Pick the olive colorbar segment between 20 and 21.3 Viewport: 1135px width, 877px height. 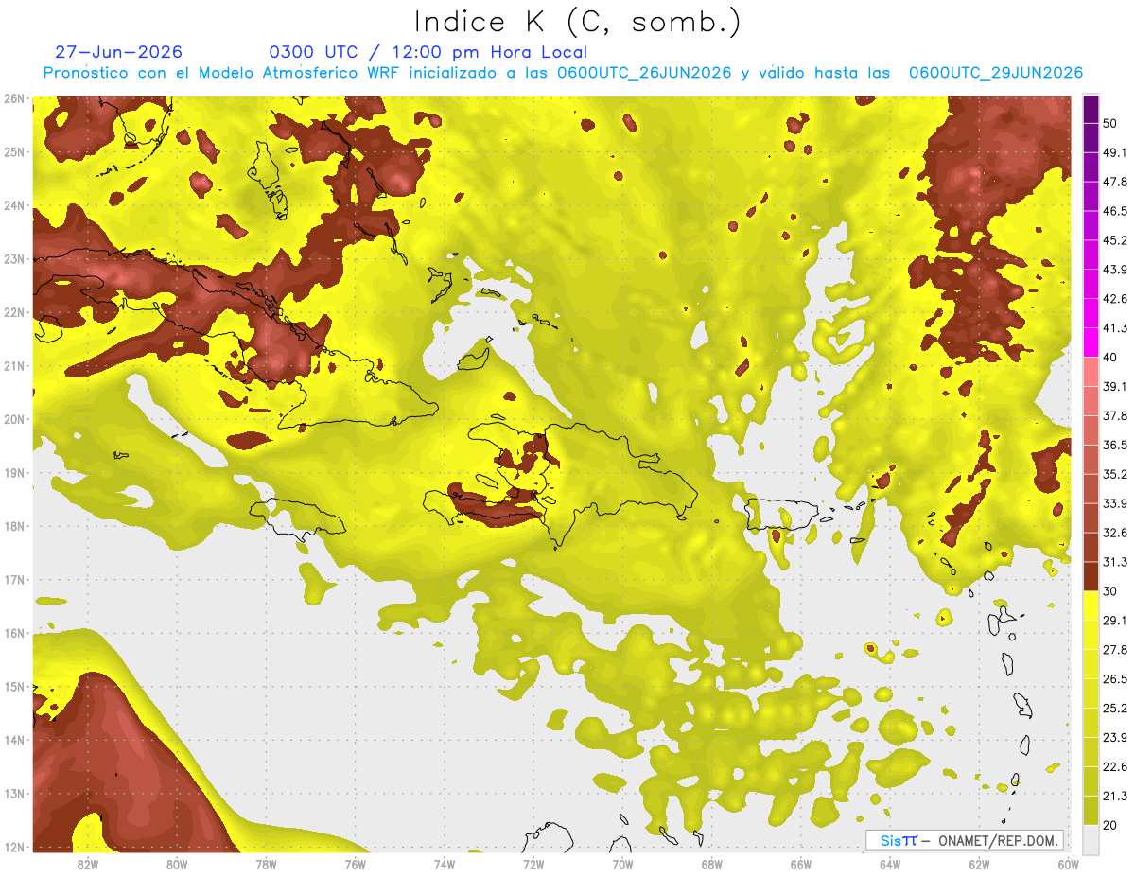coord(1091,810)
